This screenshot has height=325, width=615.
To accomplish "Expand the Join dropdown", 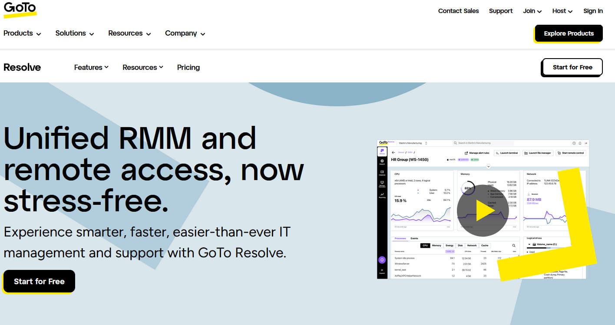I will (x=532, y=11).
